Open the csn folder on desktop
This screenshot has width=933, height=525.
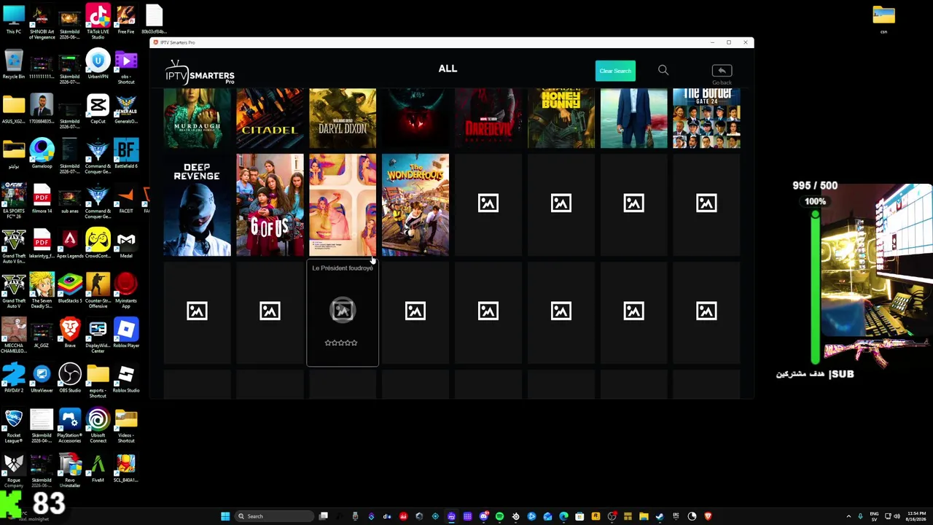pyautogui.click(x=883, y=20)
